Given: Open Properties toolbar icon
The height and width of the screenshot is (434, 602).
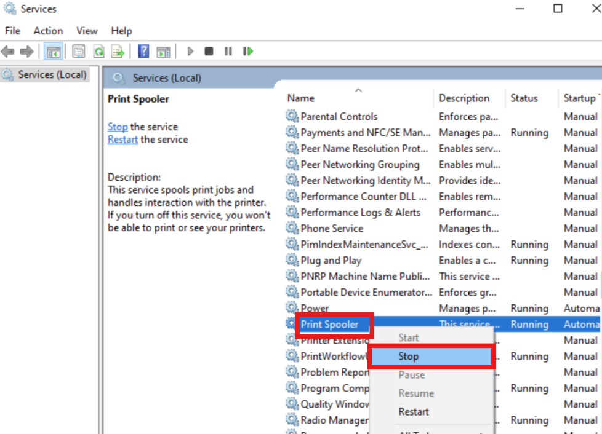Looking at the screenshot, I should [x=79, y=52].
